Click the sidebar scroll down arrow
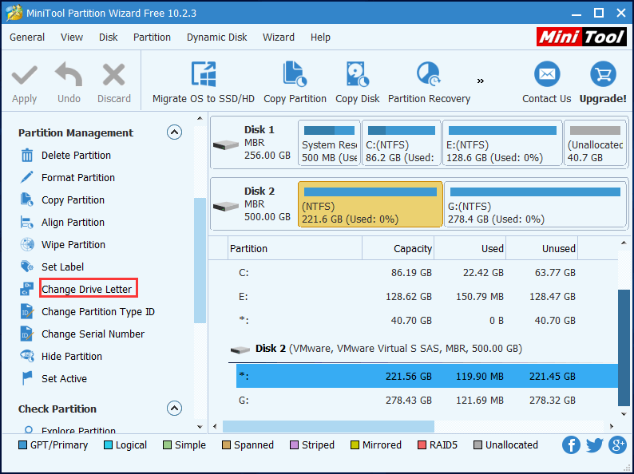Screen dimensions: 634x474 point(200,427)
